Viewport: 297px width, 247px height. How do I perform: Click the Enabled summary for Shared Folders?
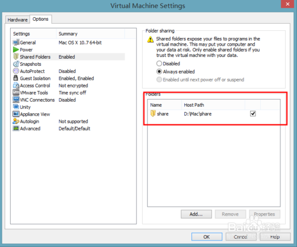pyautogui.click(x=67, y=57)
